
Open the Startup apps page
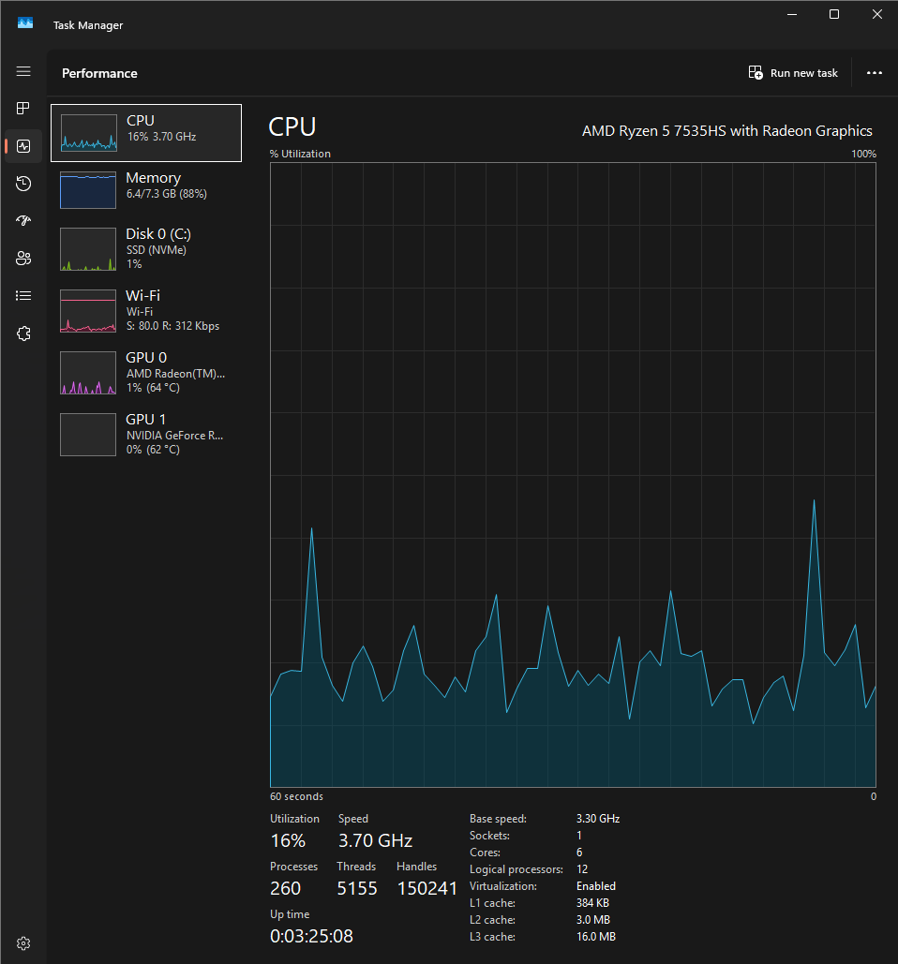[23, 221]
